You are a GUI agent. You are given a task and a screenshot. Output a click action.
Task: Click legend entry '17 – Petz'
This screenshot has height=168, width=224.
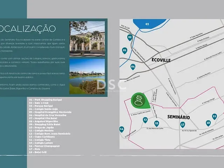[35, 149]
